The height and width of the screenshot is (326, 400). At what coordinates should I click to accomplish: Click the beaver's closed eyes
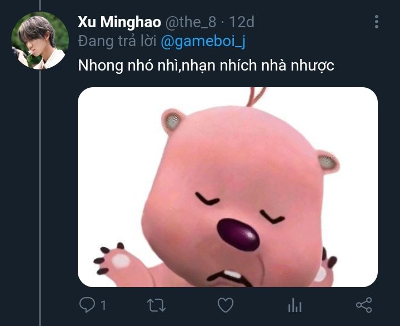point(239,208)
